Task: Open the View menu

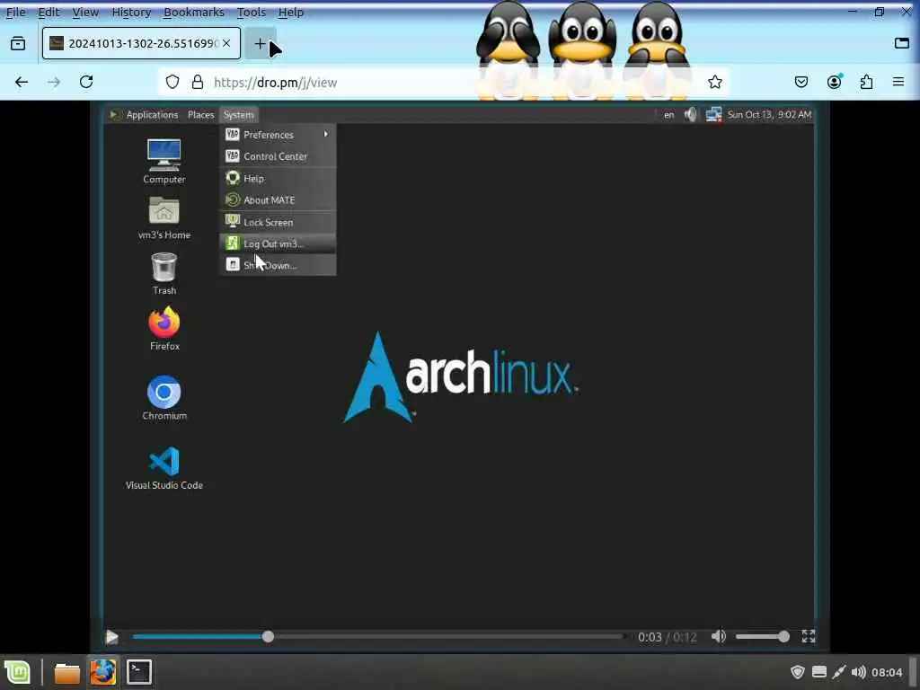Action: (85, 12)
